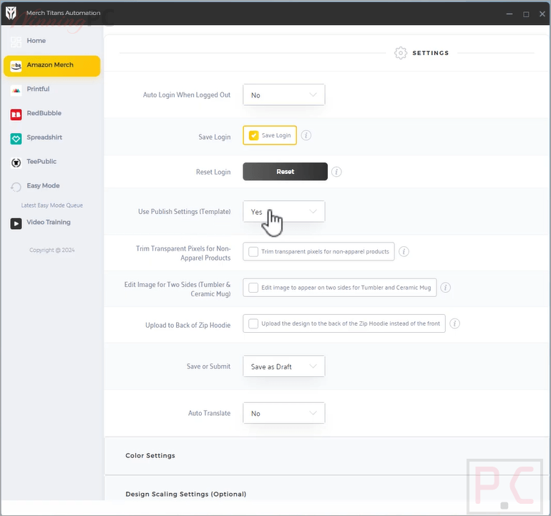Image resolution: width=551 pixels, height=516 pixels.
Task: Click the Home grid icon
Action: [x=16, y=42]
